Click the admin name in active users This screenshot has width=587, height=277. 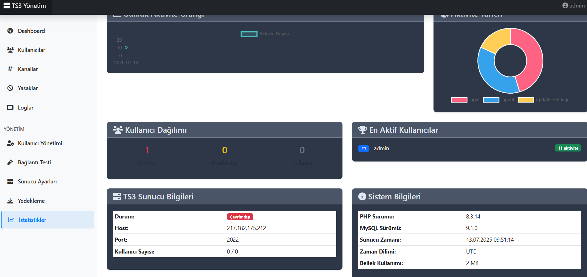[381, 148]
